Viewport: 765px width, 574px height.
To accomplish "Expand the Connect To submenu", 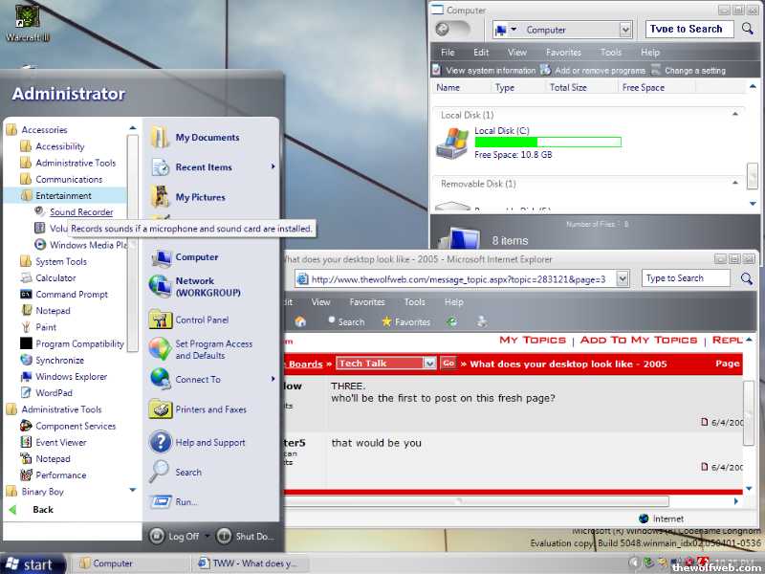I will tap(273, 379).
